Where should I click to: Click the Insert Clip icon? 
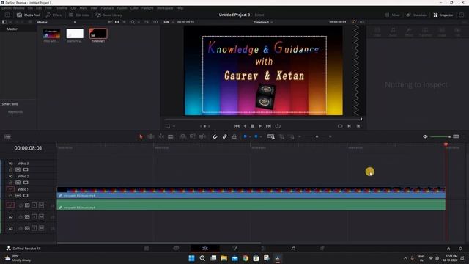(182, 137)
